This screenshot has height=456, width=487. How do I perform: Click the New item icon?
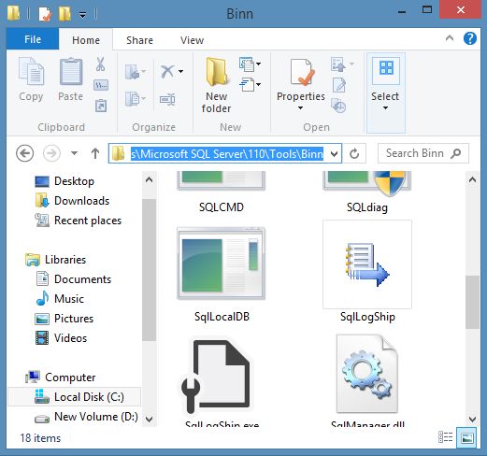(247, 64)
